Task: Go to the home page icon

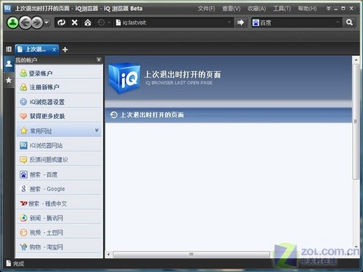Action: [x=88, y=22]
